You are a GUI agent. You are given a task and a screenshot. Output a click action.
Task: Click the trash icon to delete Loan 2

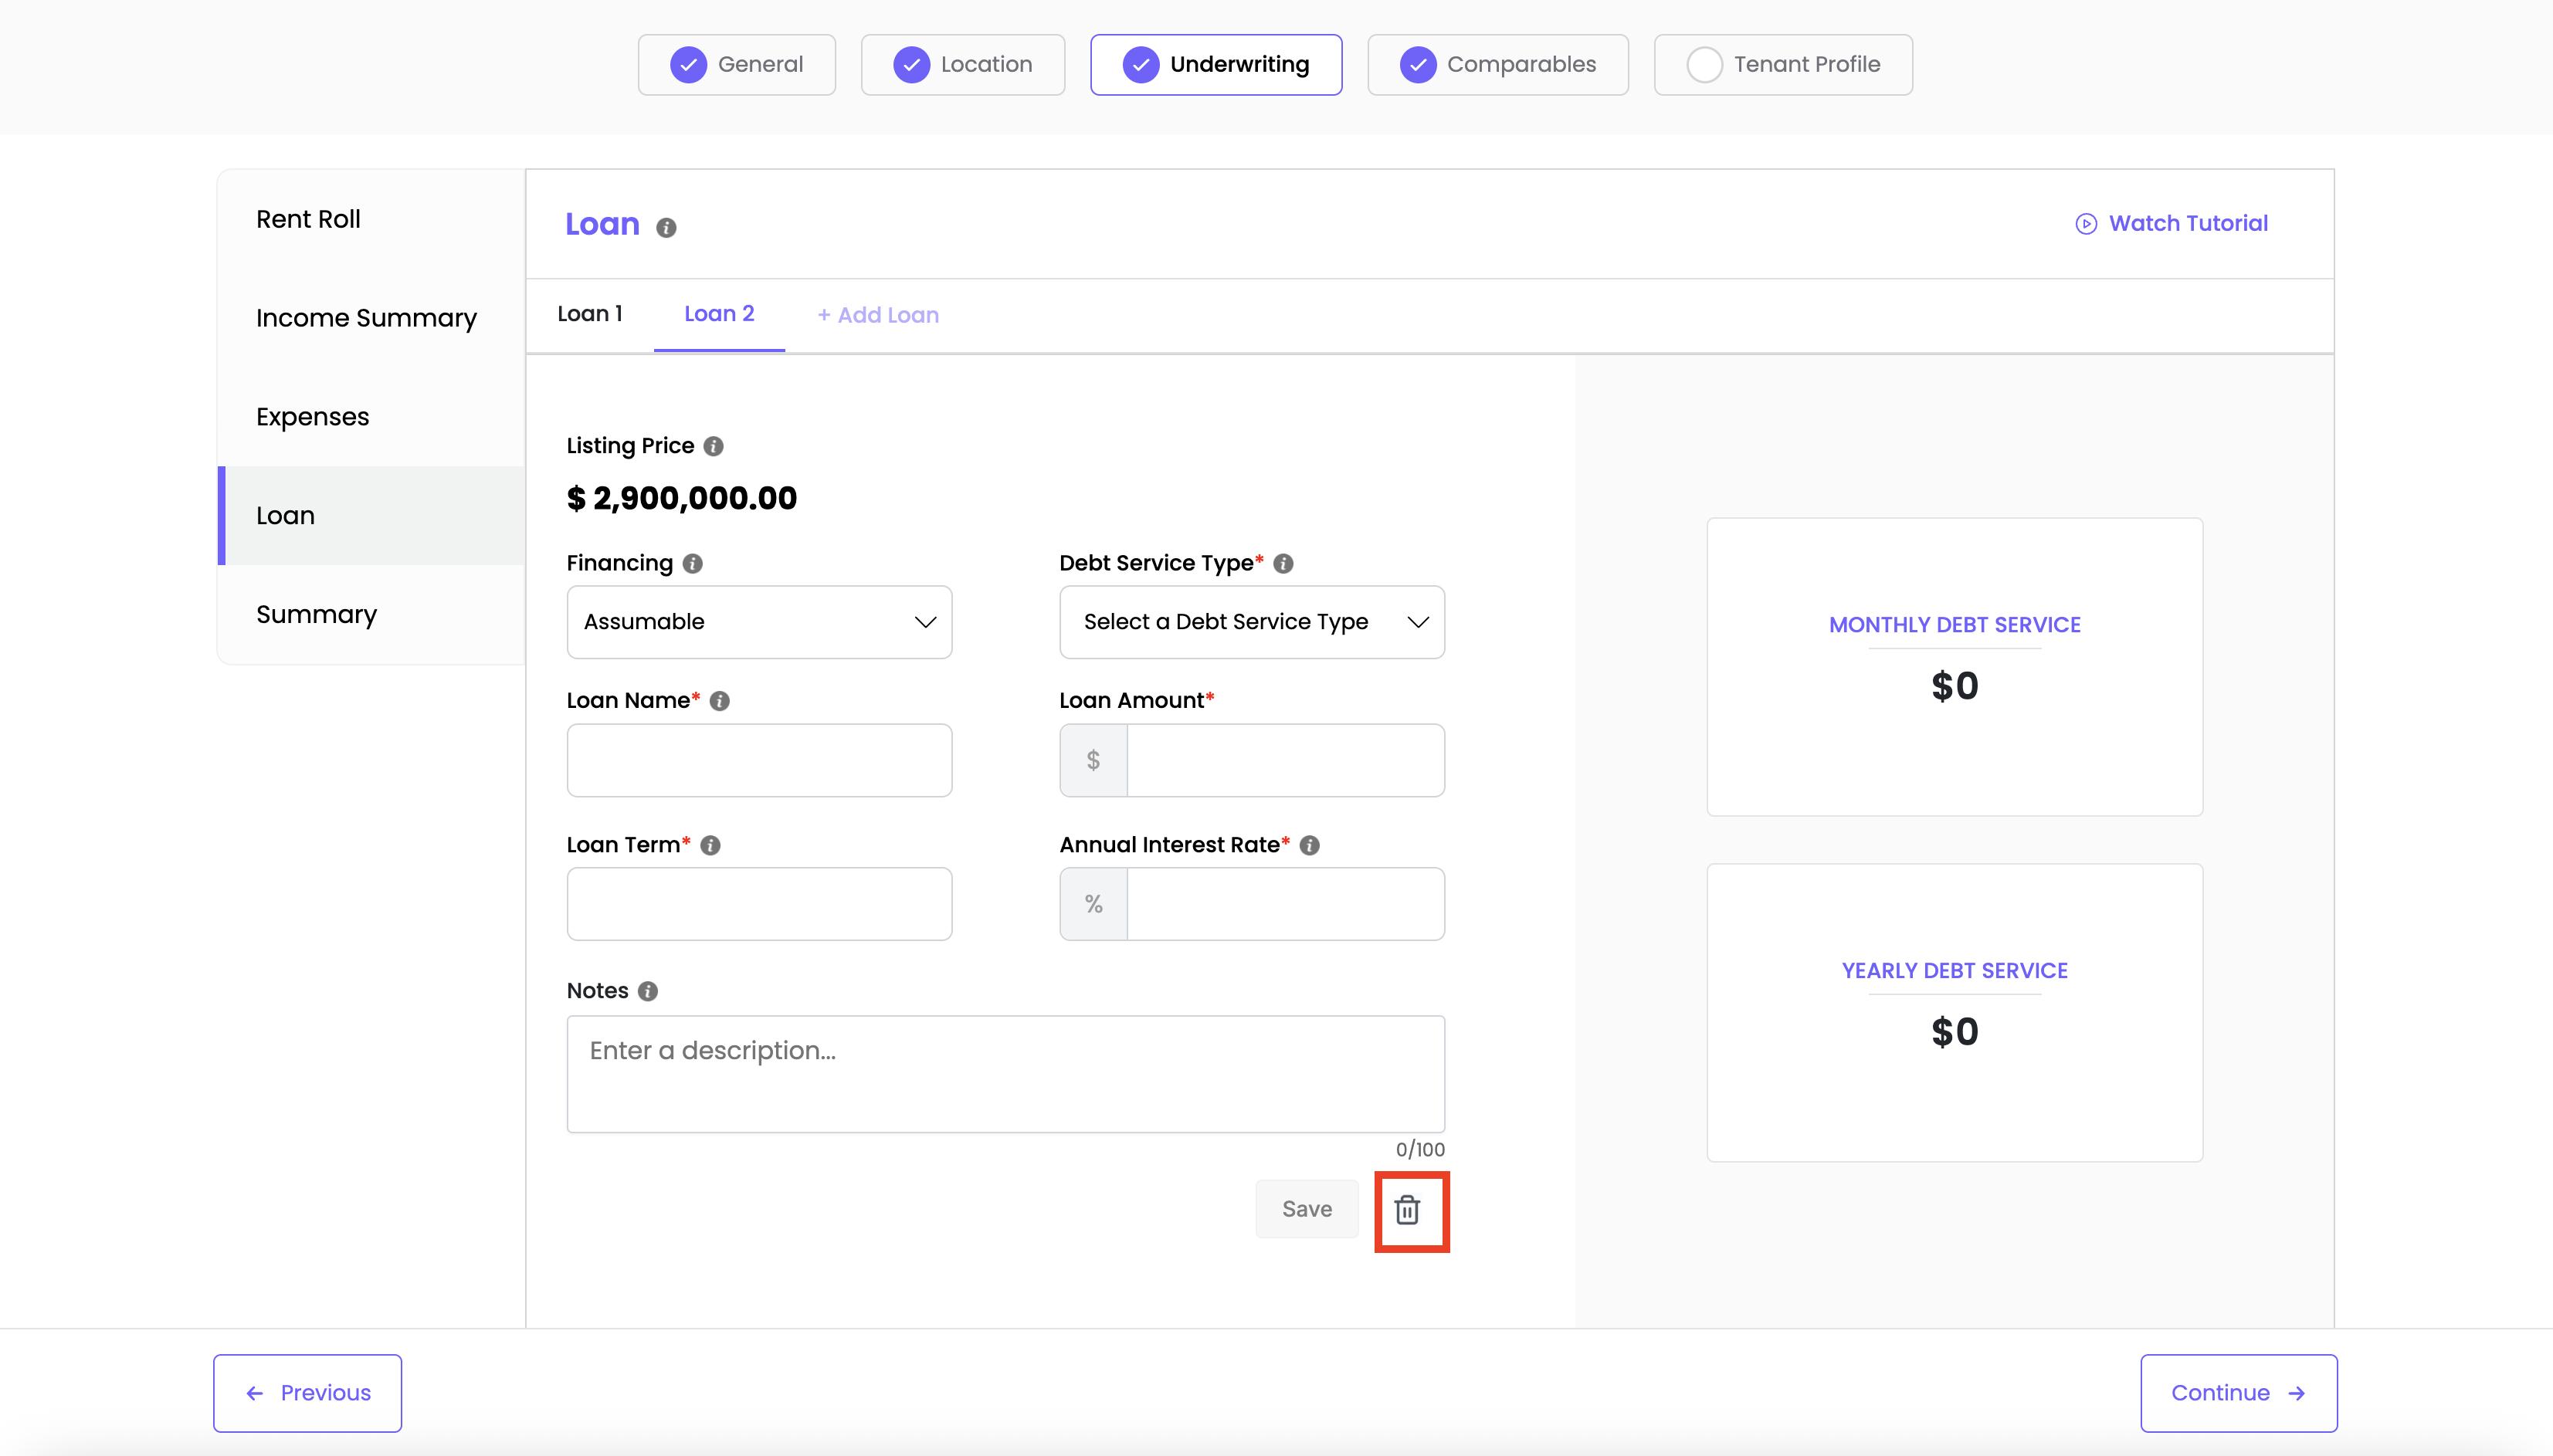click(x=1407, y=1210)
